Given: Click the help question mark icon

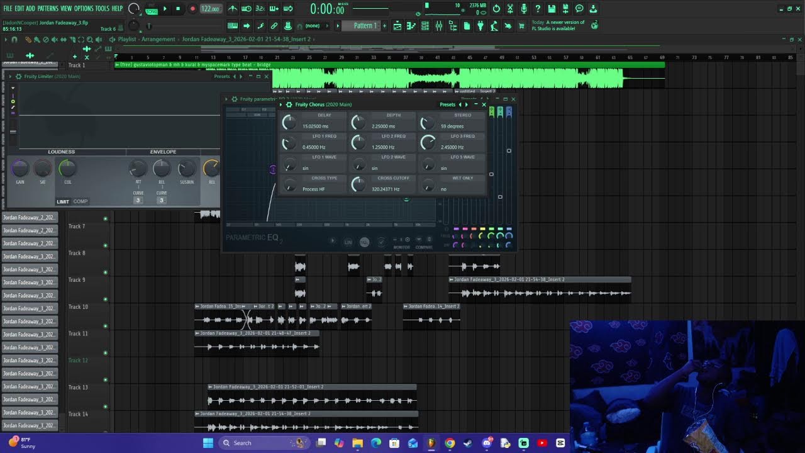Looking at the screenshot, I should click(538, 9).
